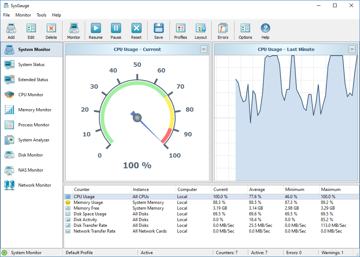Click the Add counter toolbar icon

11,28
